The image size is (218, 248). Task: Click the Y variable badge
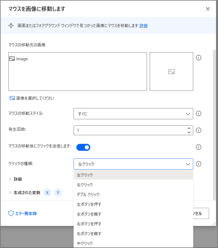click(x=58, y=192)
